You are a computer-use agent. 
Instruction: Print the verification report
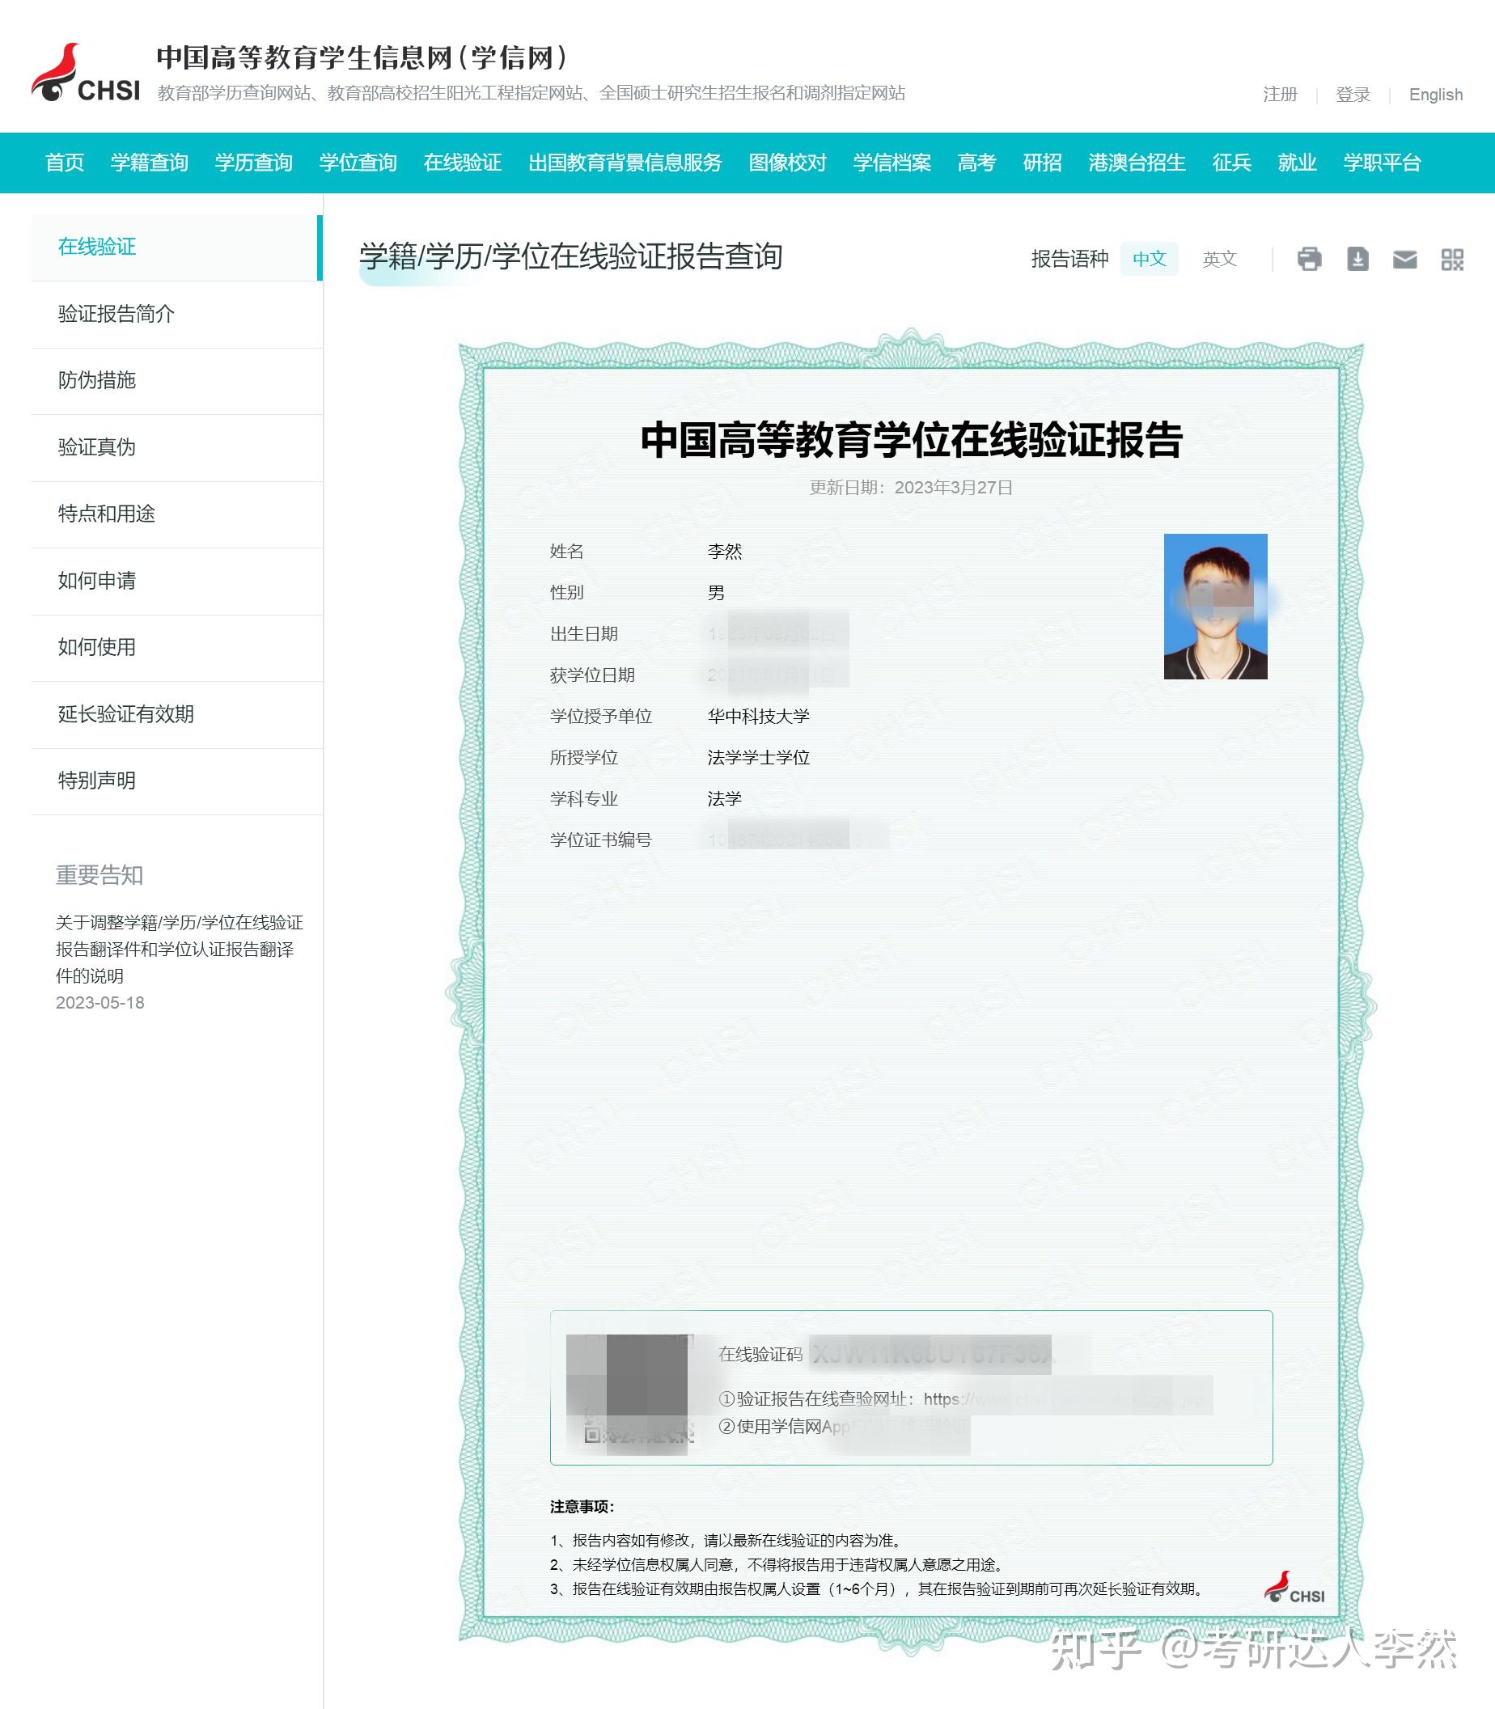pyautogui.click(x=1309, y=260)
